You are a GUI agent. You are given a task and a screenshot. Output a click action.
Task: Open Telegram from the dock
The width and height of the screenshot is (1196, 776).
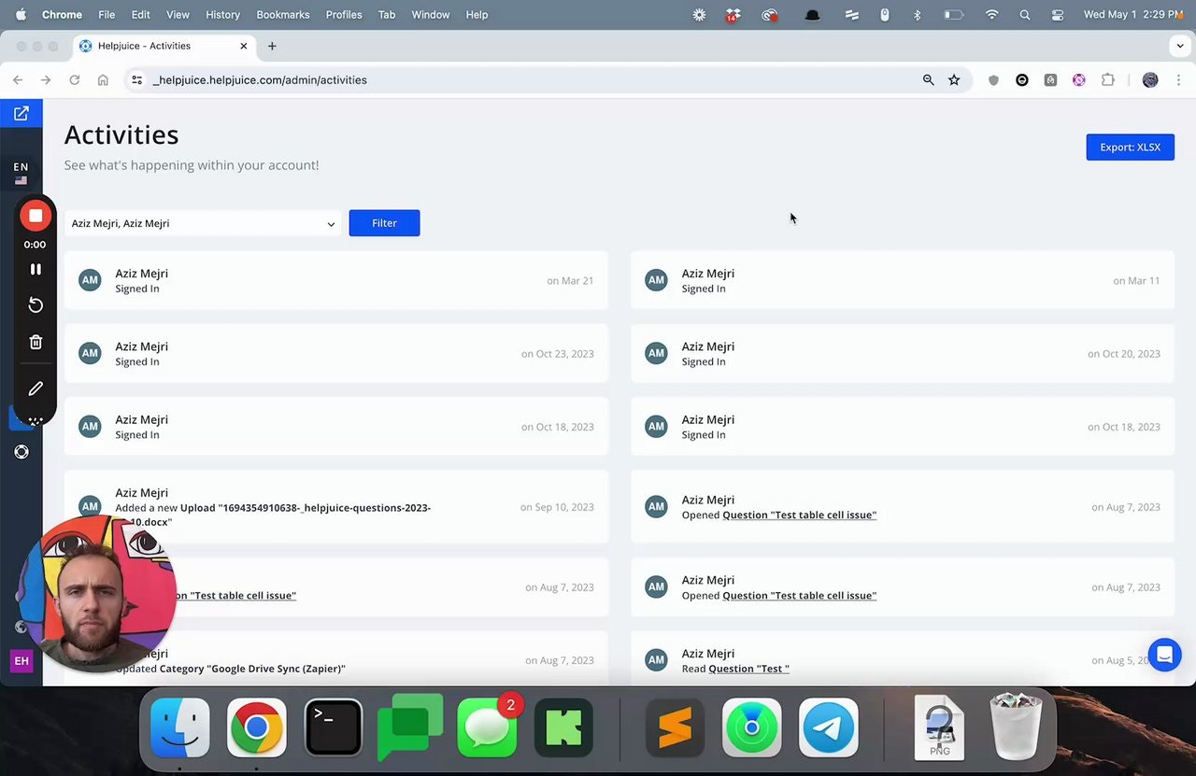point(829,727)
